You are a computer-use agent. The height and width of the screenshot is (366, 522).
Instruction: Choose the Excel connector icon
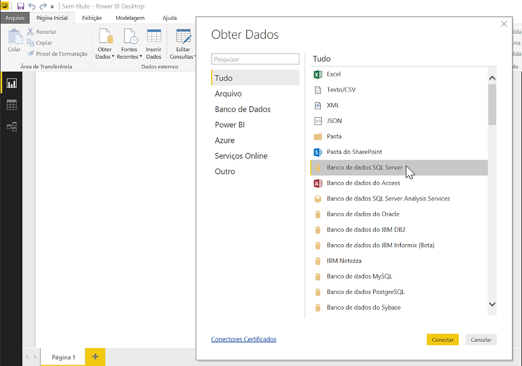click(318, 74)
